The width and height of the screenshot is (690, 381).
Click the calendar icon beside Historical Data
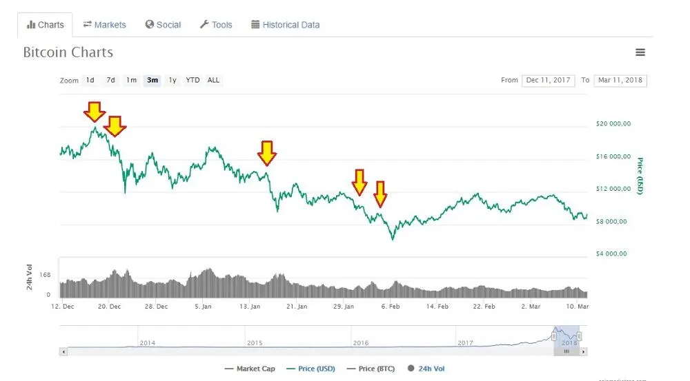coord(255,25)
